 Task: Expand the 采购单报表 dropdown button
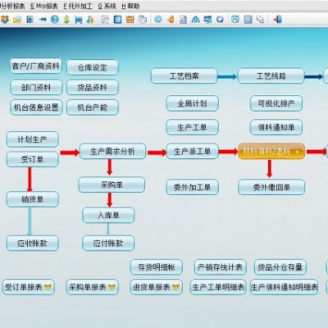(112, 287)
